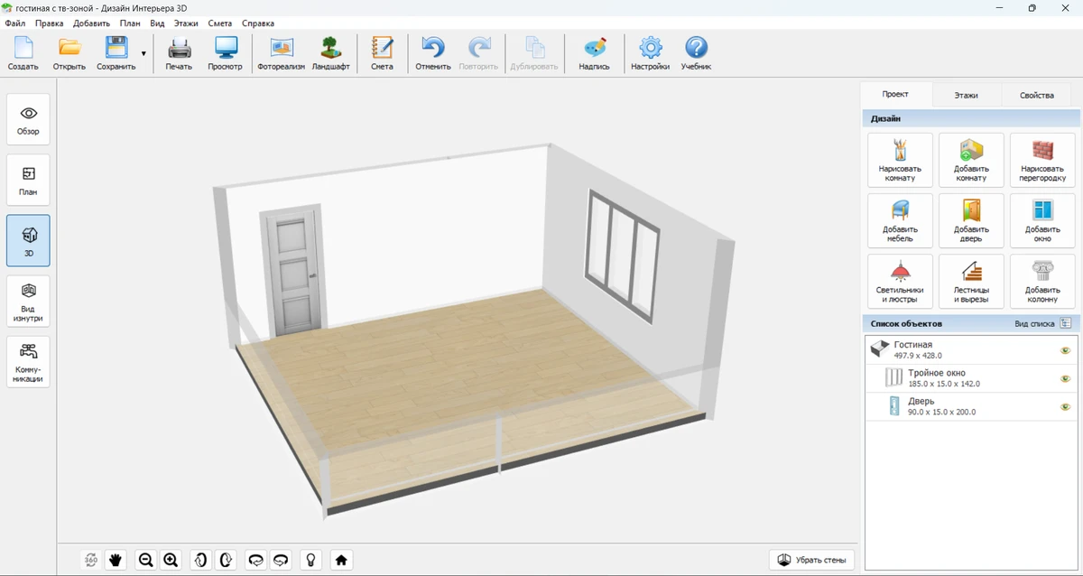The width and height of the screenshot is (1083, 576).
Task: Switch to the Свойства tab
Action: (x=1036, y=95)
